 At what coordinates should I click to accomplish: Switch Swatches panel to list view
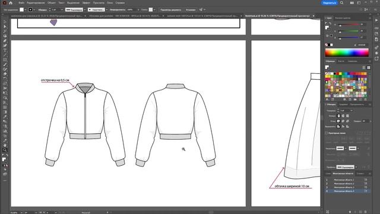(x=364, y=67)
